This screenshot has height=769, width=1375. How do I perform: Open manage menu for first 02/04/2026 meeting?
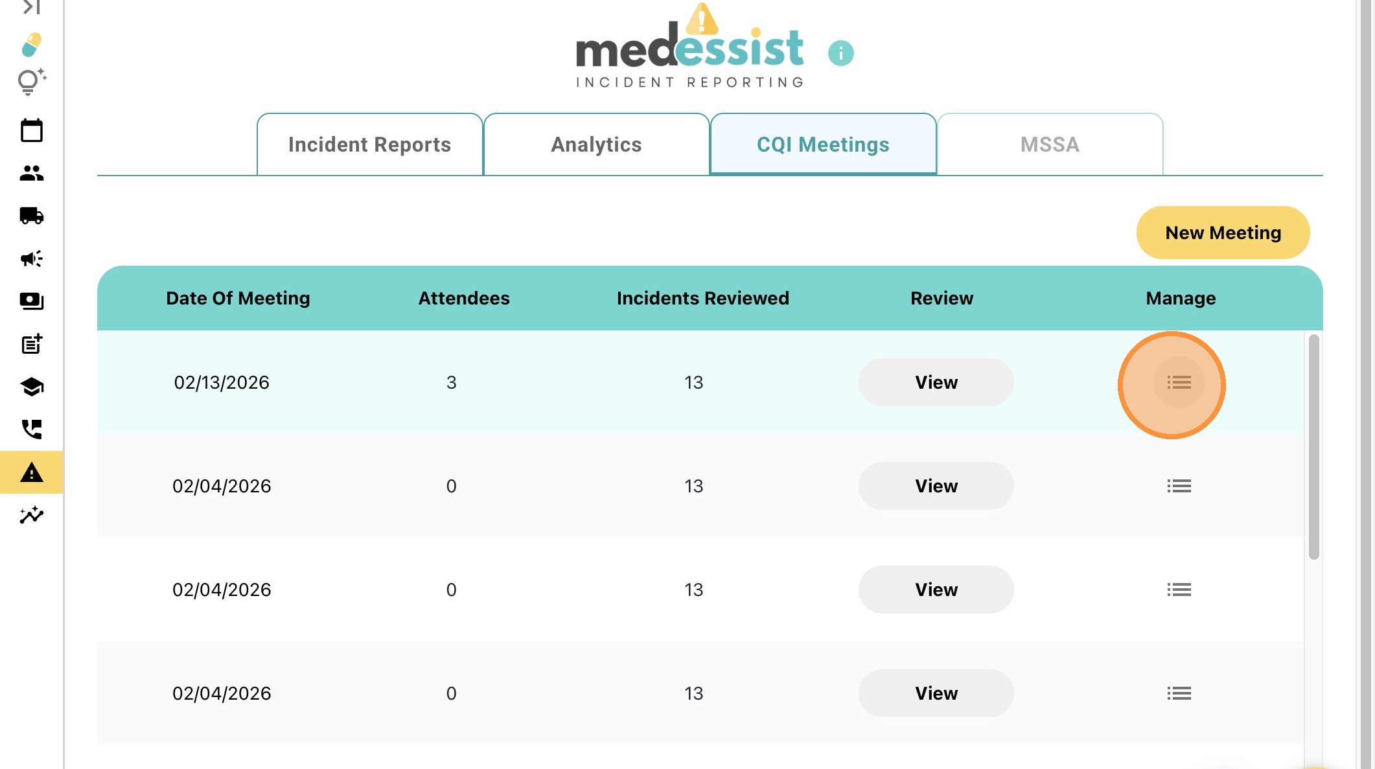point(1179,486)
